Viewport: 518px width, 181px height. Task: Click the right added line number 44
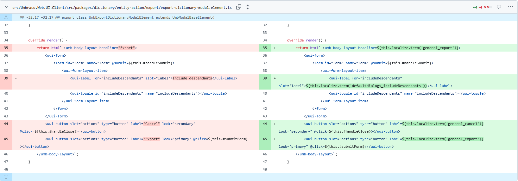point(265,124)
